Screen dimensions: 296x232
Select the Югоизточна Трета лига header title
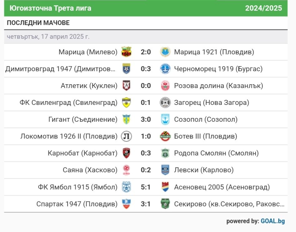50,8
